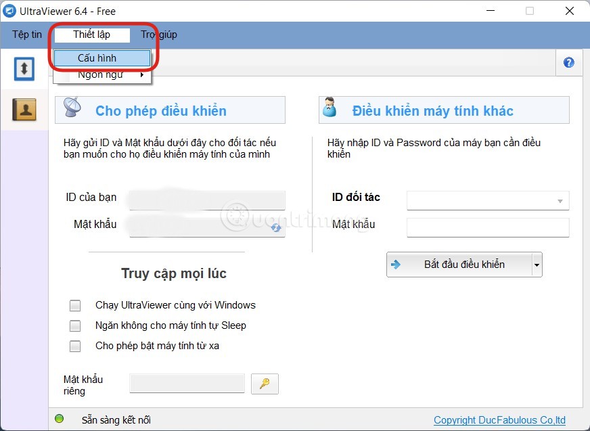Image resolution: width=590 pixels, height=431 pixels.
Task: Click the person icon beside Điều khiển máy tính khác
Action: 330,108
